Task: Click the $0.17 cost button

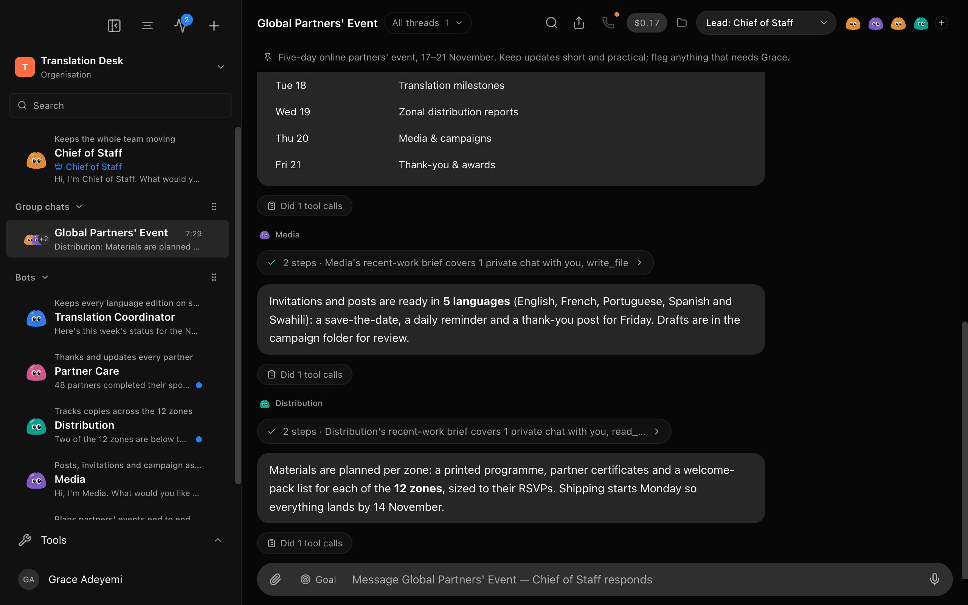Action: coord(646,23)
